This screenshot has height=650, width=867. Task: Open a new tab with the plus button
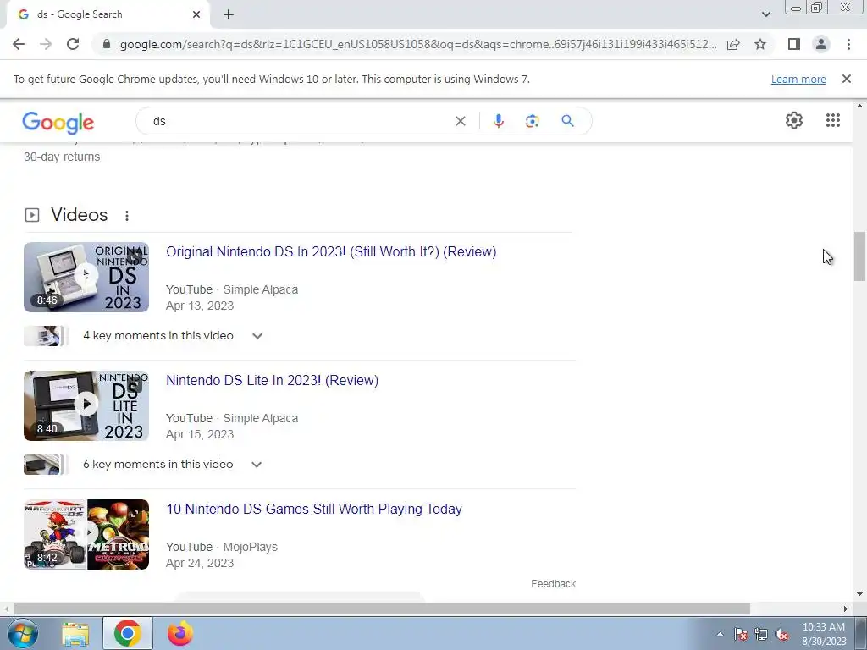tap(229, 14)
